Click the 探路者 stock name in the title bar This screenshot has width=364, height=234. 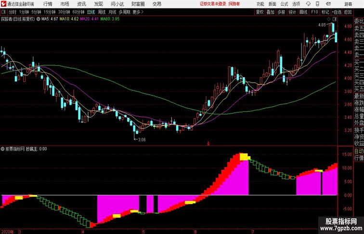[x=234, y=4]
